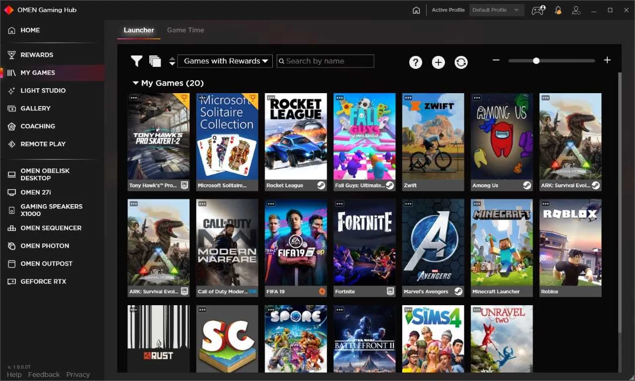Image resolution: width=635 pixels, height=381 pixels.
Task: Add a game using the plus icon
Action: pyautogui.click(x=439, y=62)
